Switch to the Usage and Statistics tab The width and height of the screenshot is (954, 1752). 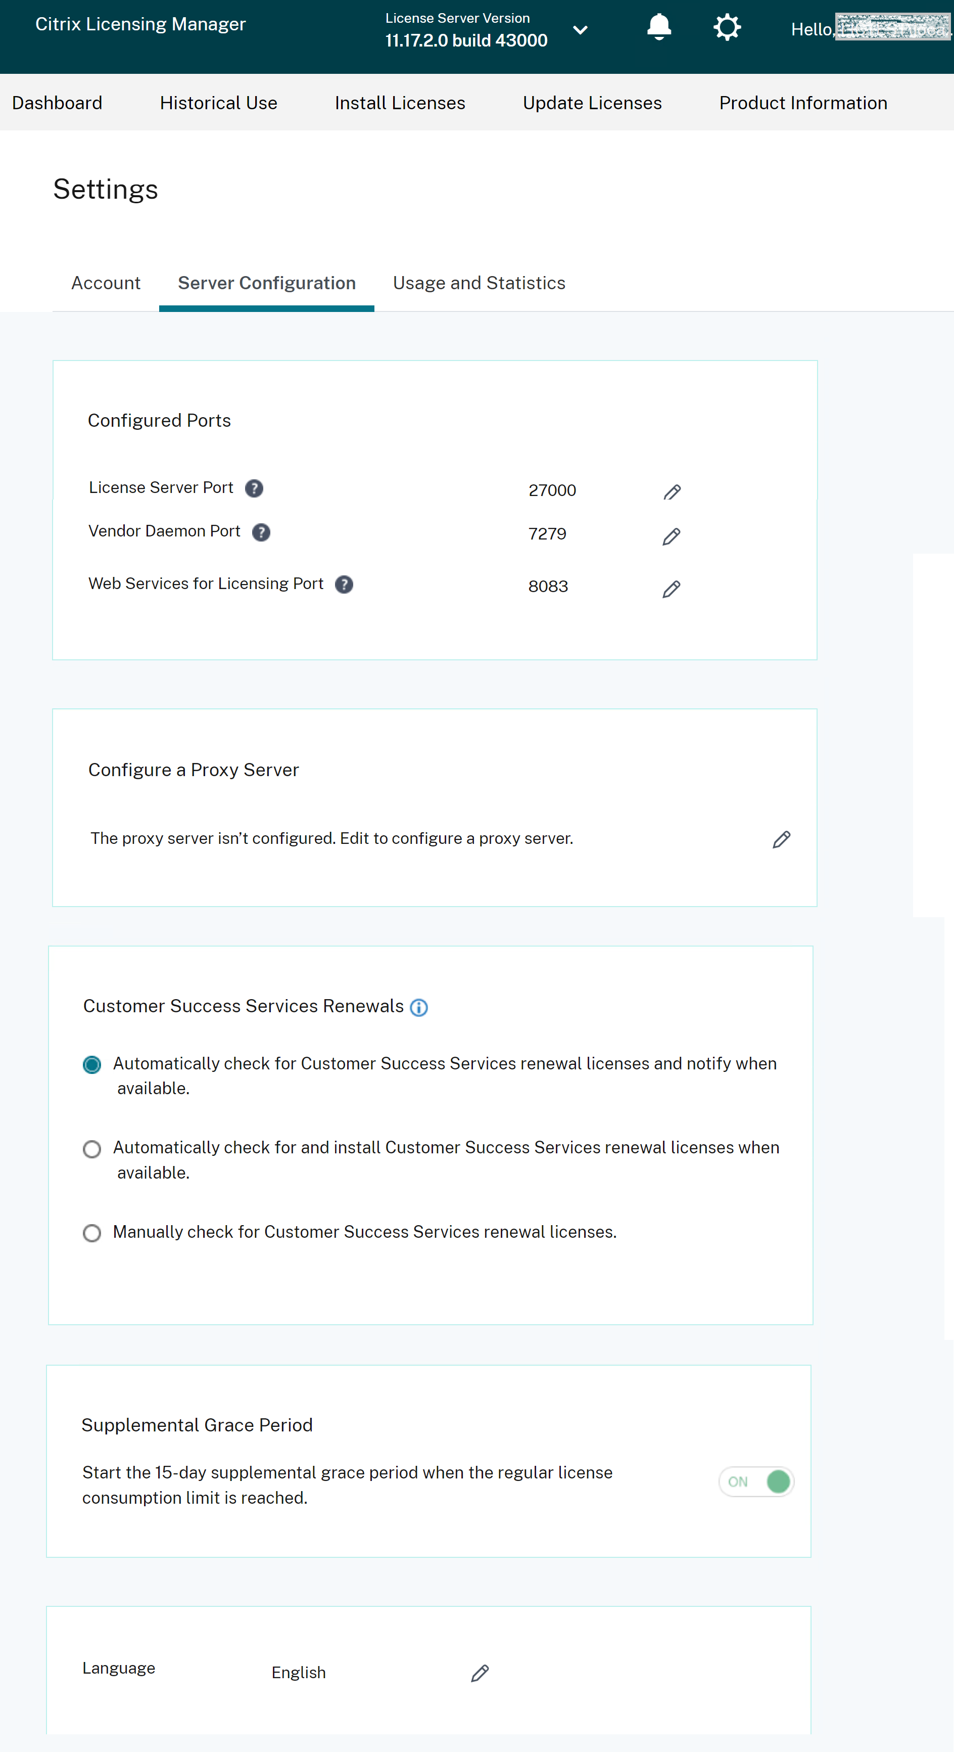(479, 283)
